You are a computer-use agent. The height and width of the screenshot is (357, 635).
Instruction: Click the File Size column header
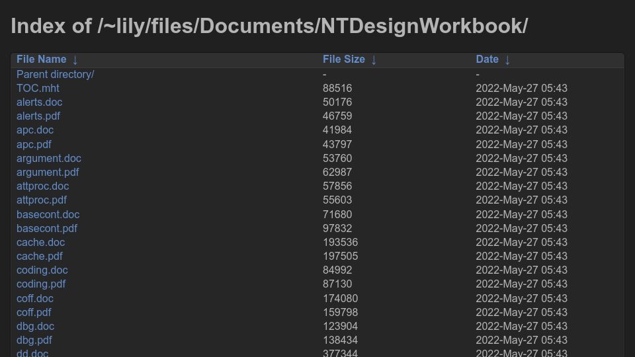tap(344, 59)
